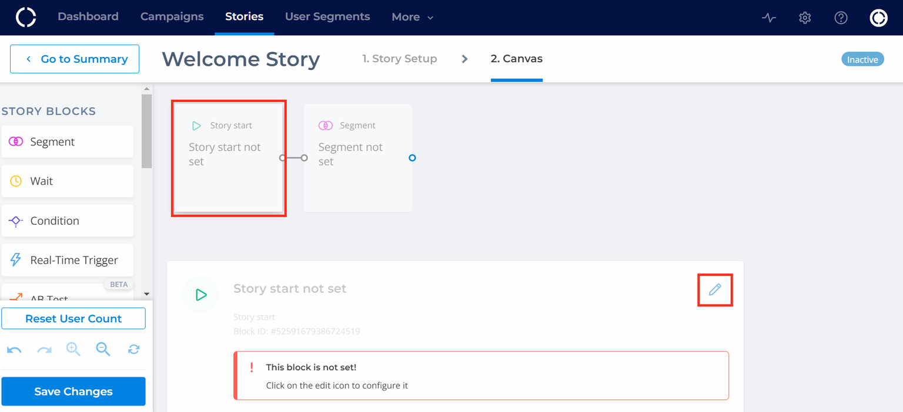Click the Story start node's play icon
Image resolution: width=903 pixels, height=412 pixels.
coord(196,126)
